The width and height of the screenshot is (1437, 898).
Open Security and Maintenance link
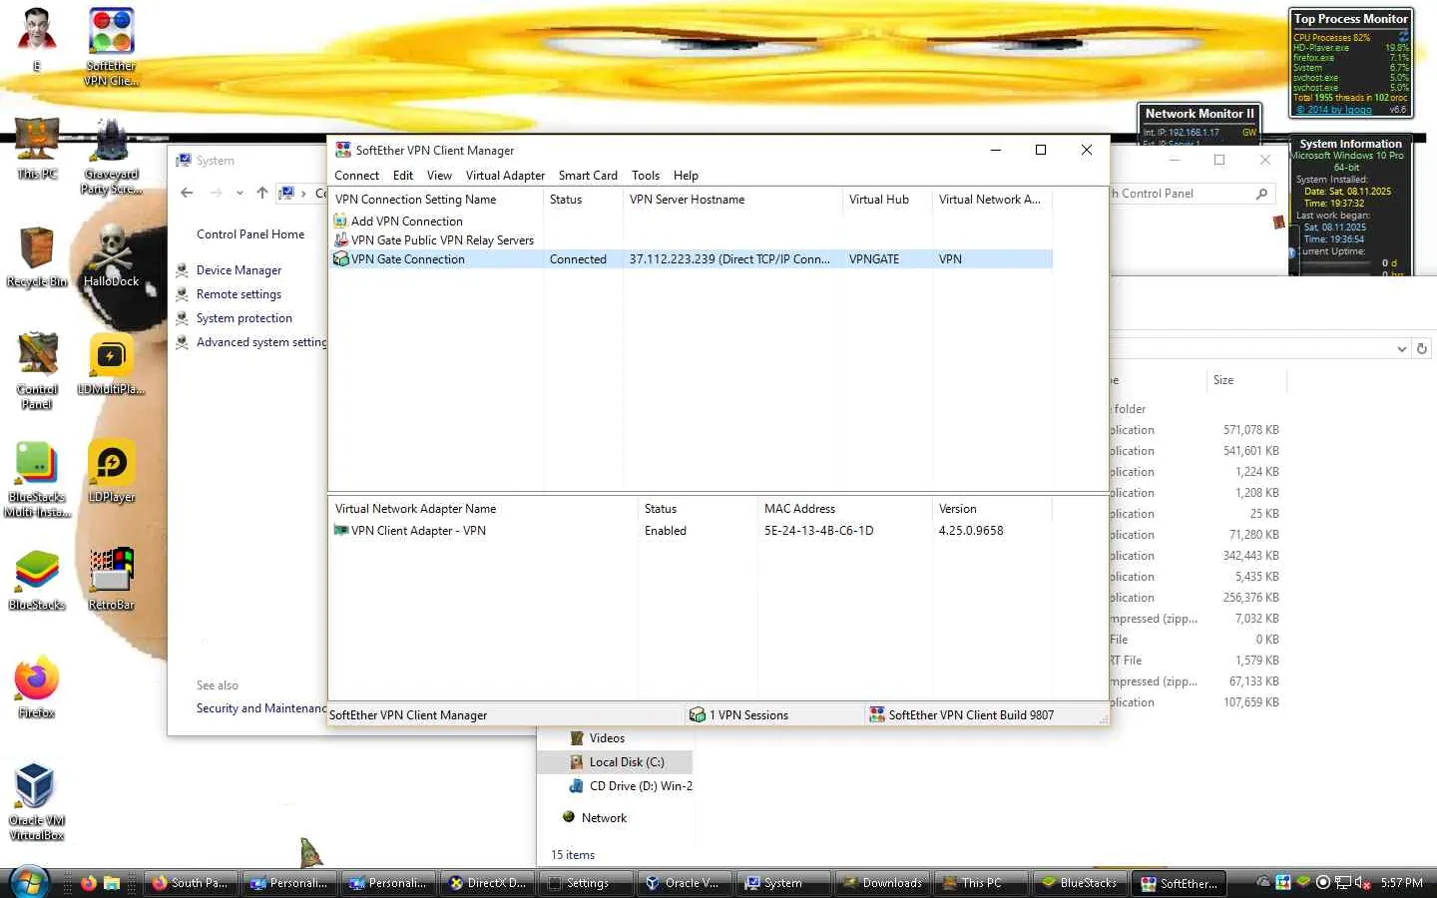coord(261,708)
